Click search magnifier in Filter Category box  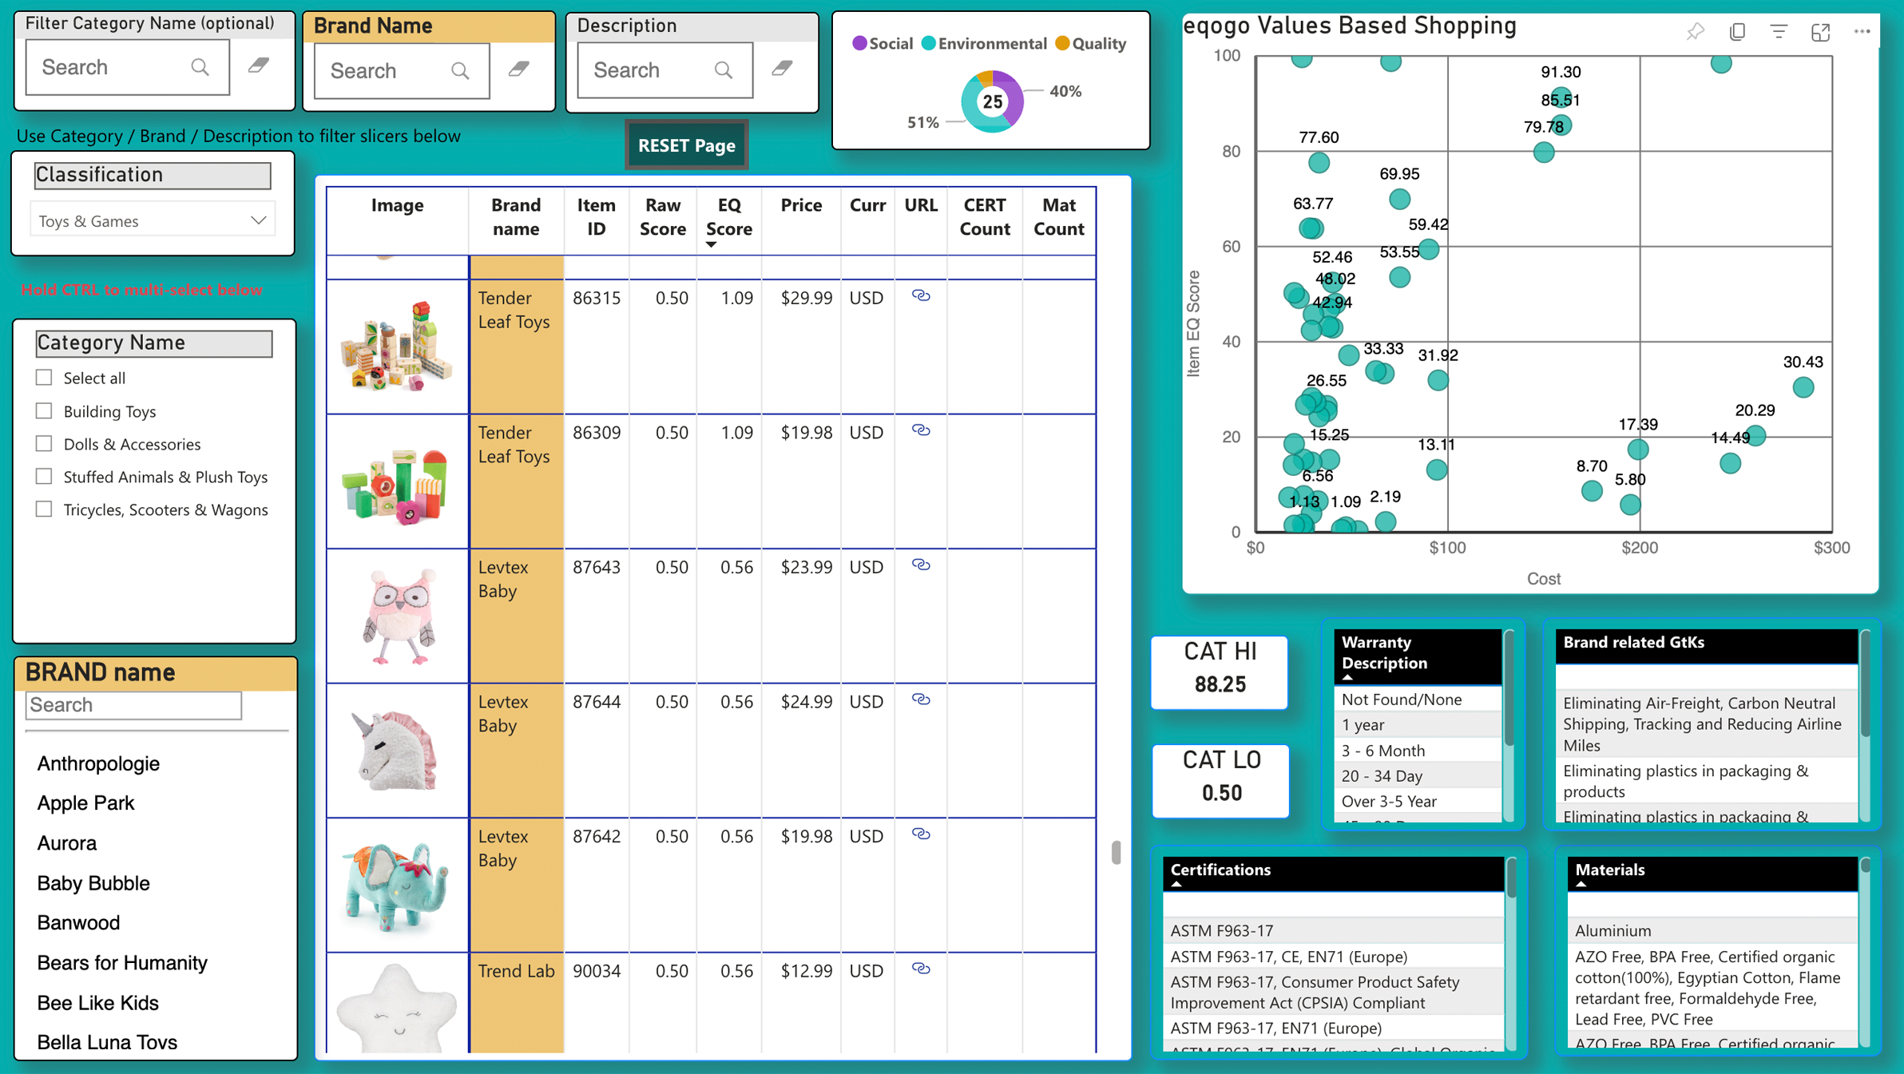[x=200, y=68]
